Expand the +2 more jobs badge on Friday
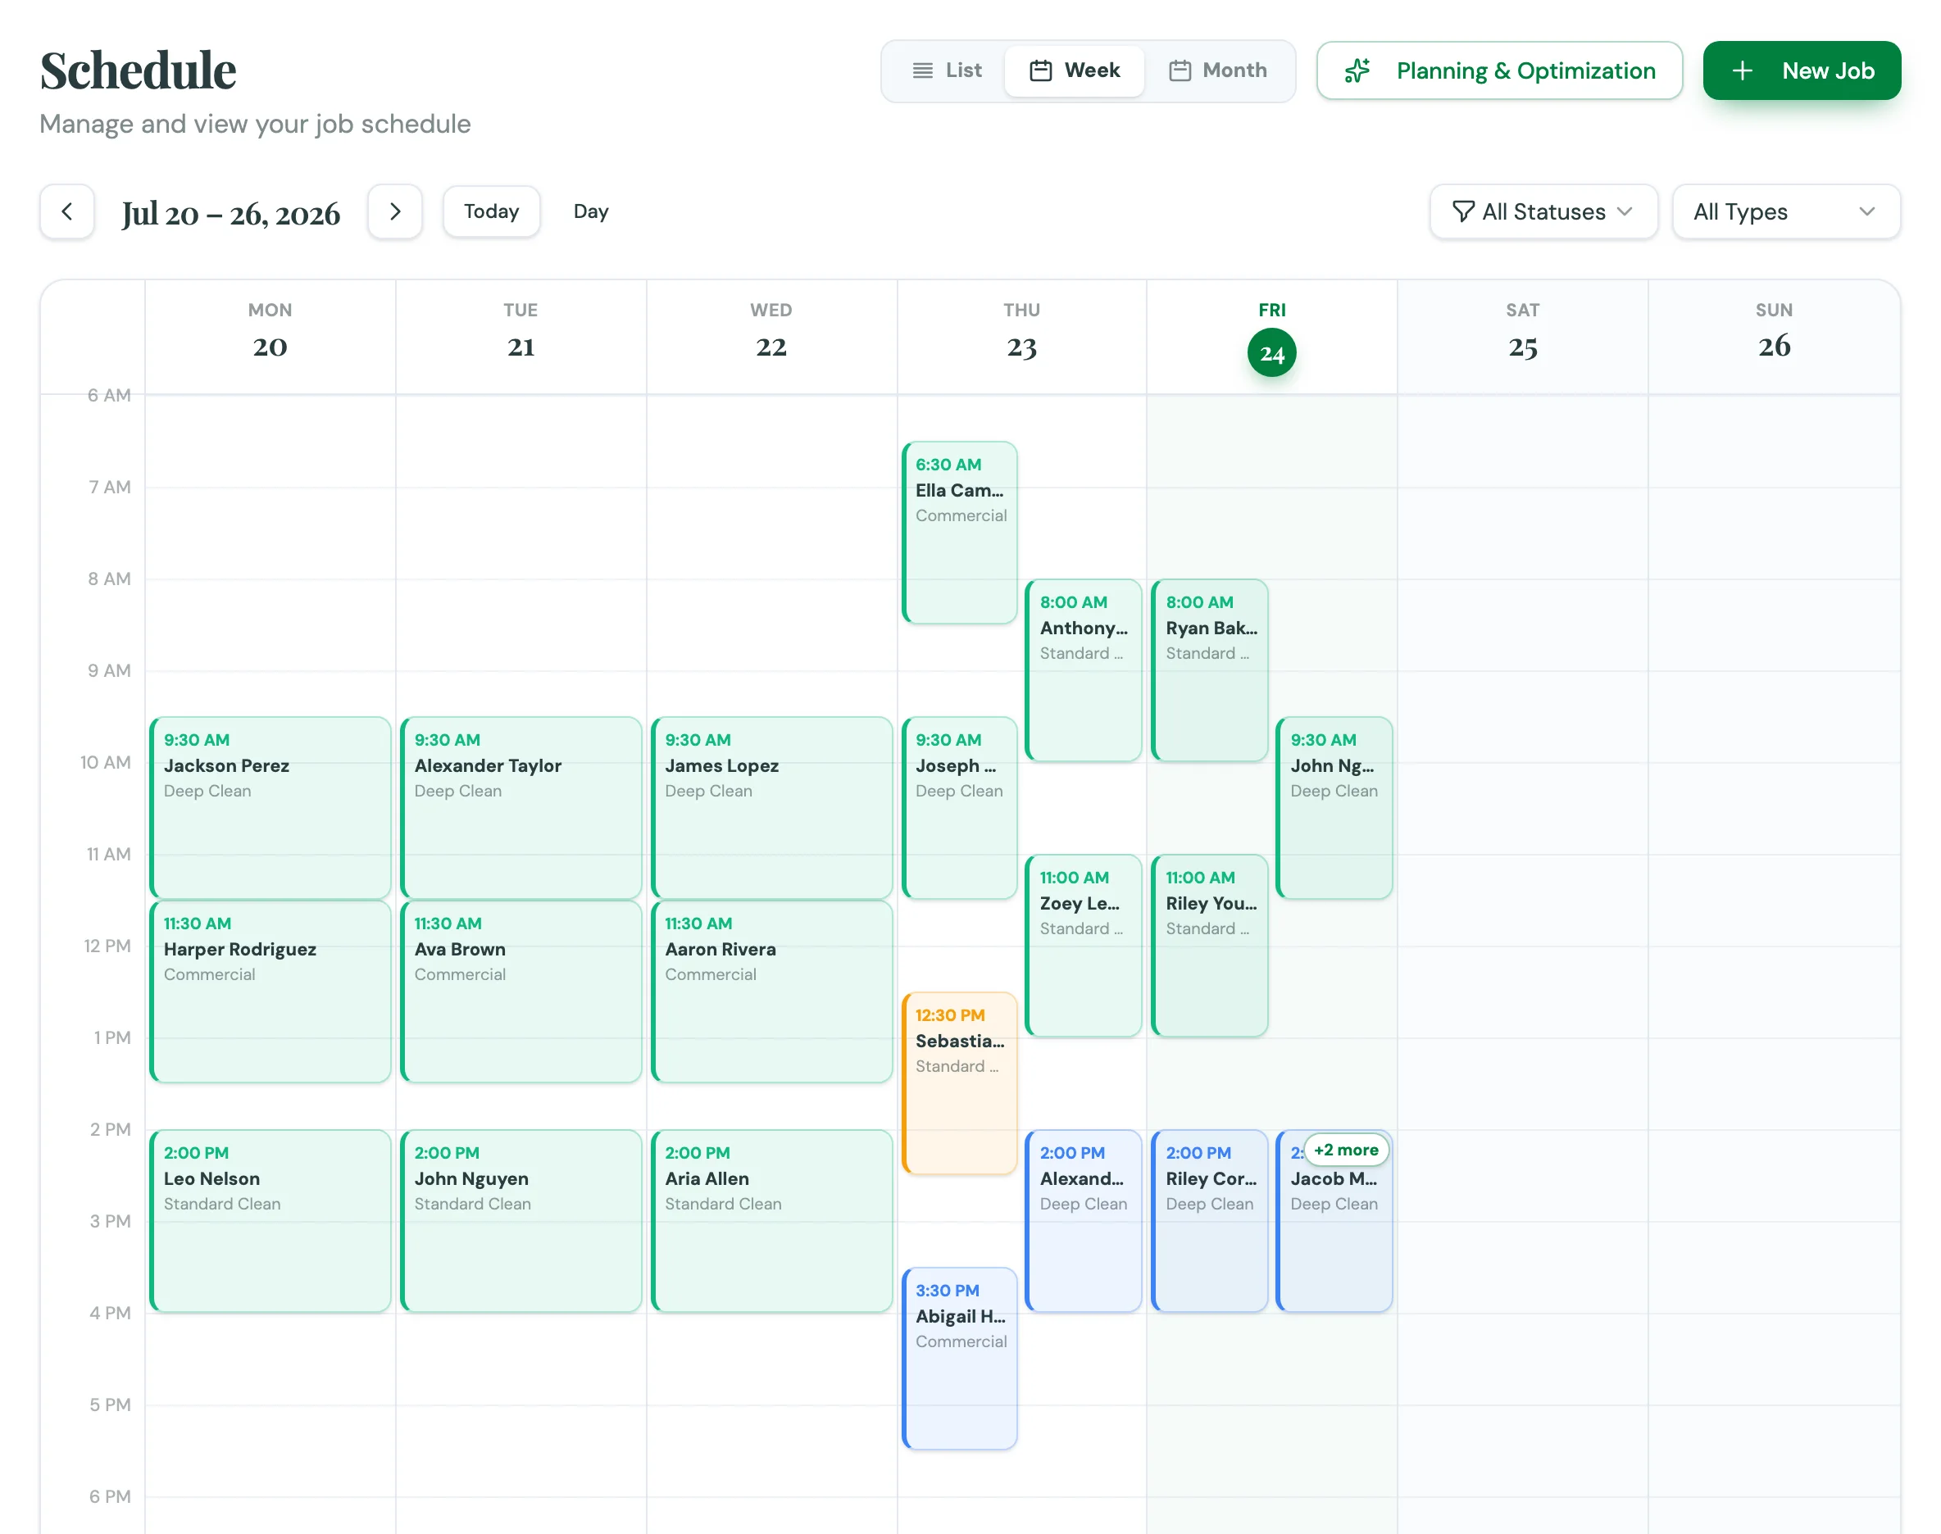The width and height of the screenshot is (1941, 1534). (1345, 1150)
